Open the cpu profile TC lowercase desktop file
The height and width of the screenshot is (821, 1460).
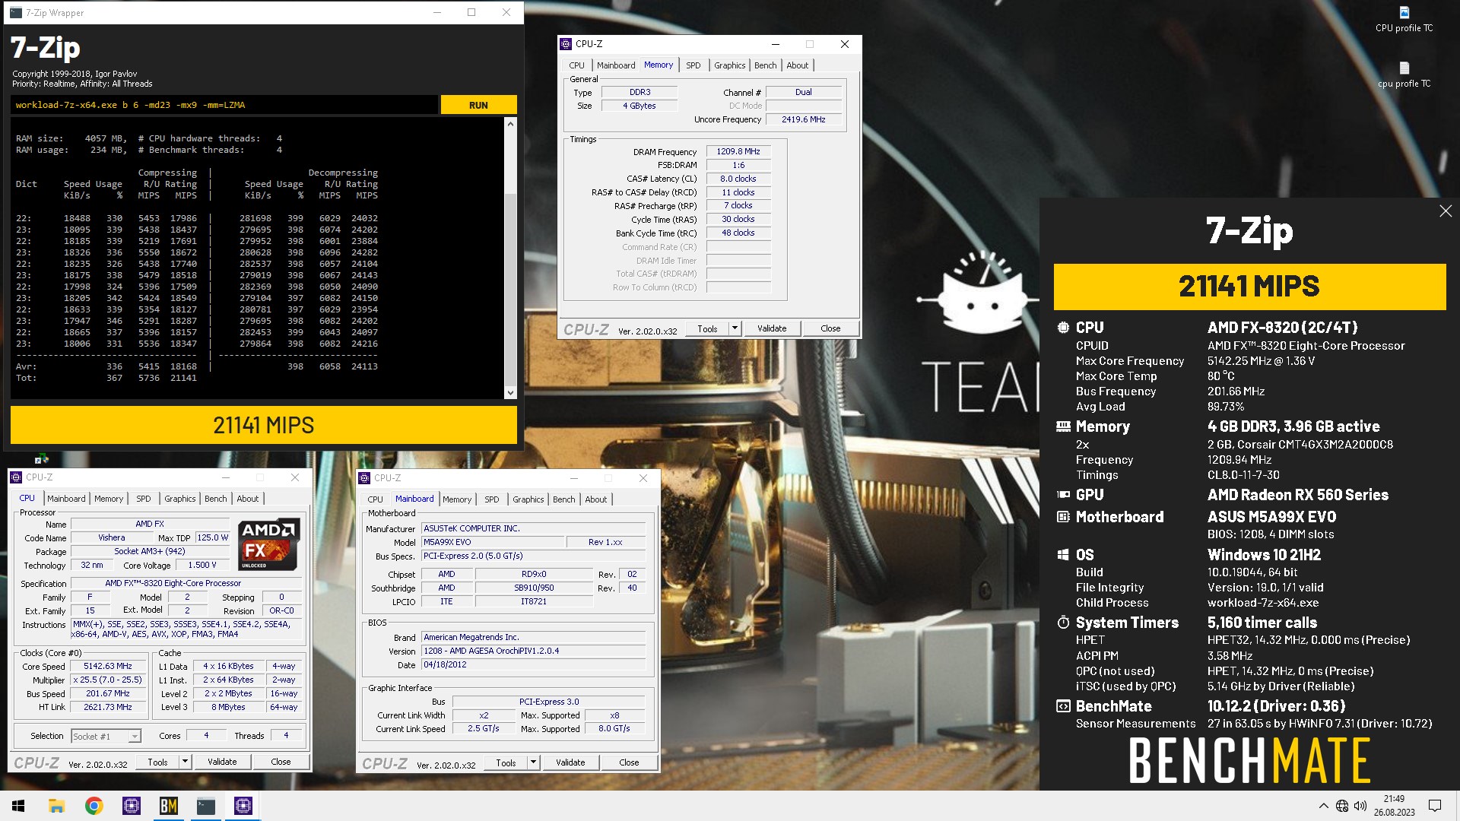pyautogui.click(x=1404, y=74)
